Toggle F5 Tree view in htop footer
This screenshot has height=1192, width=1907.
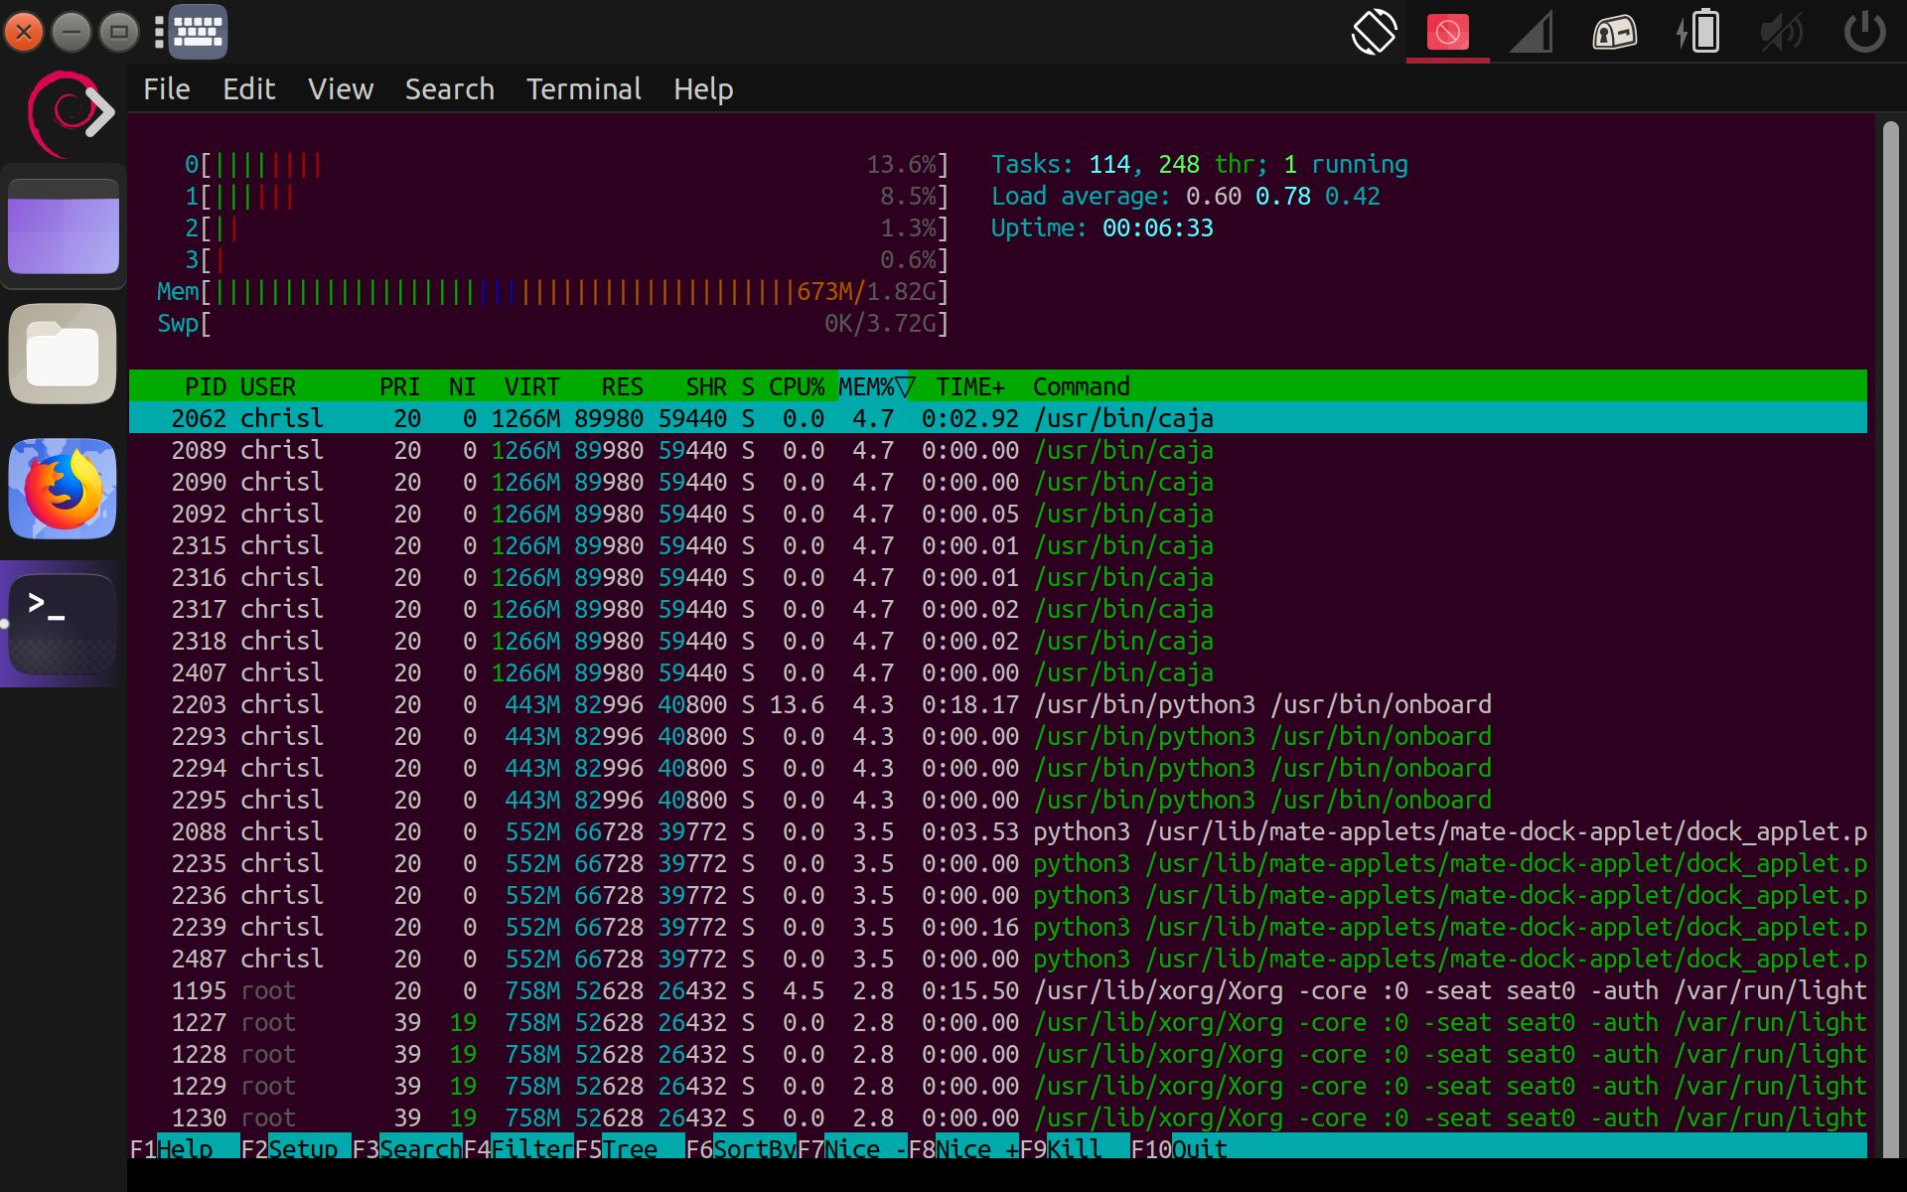pyautogui.click(x=630, y=1148)
